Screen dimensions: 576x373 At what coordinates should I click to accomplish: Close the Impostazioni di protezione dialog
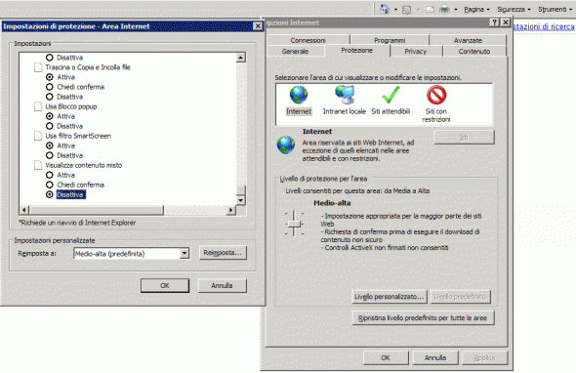coord(258,26)
